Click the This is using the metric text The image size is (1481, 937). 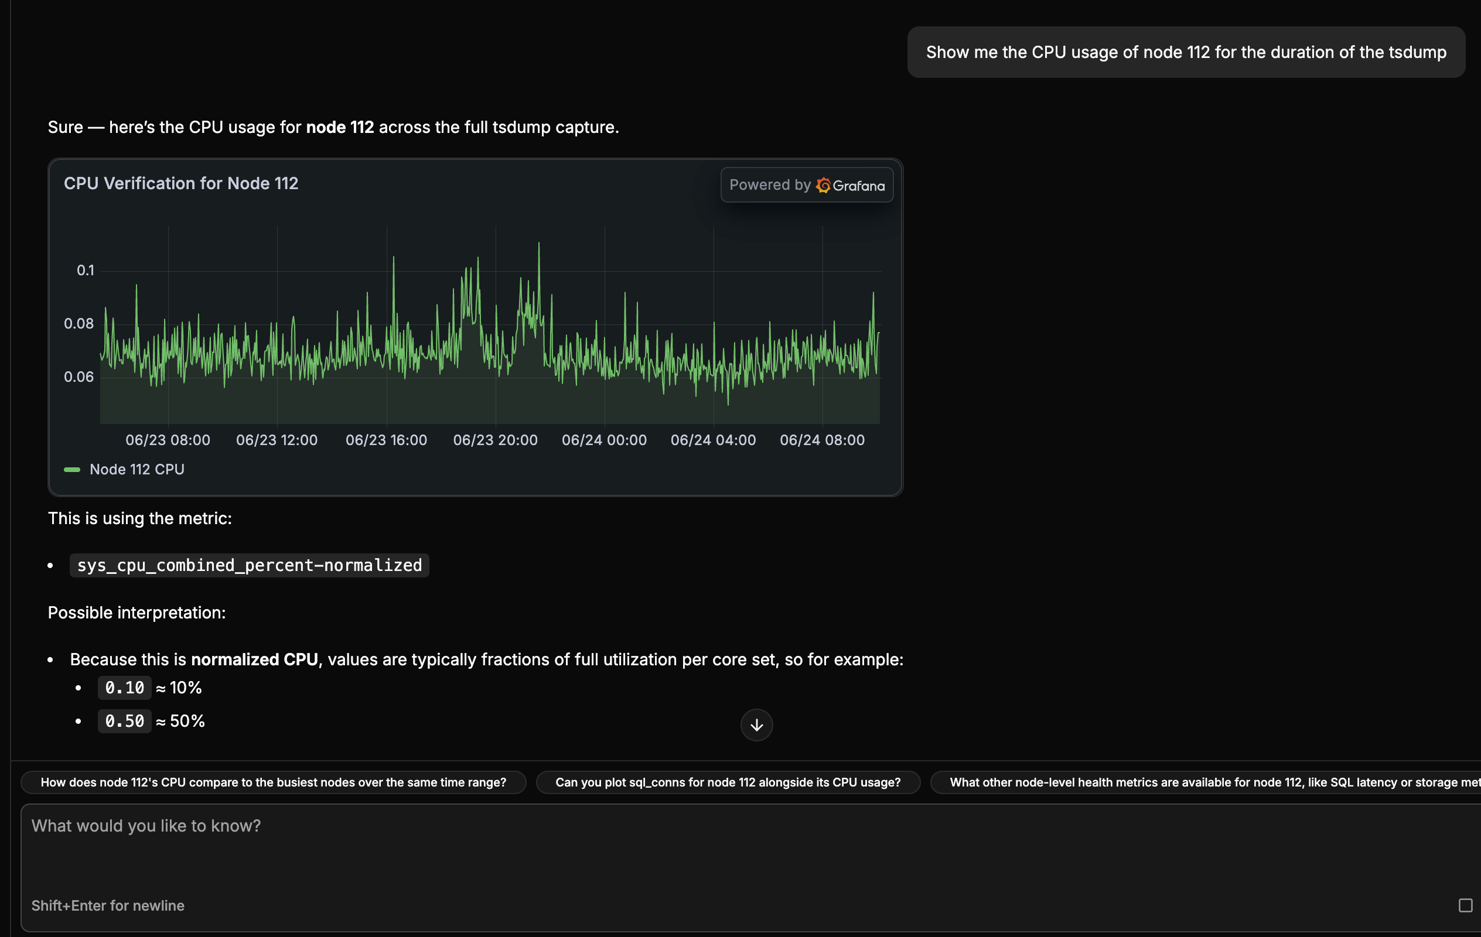coord(139,518)
